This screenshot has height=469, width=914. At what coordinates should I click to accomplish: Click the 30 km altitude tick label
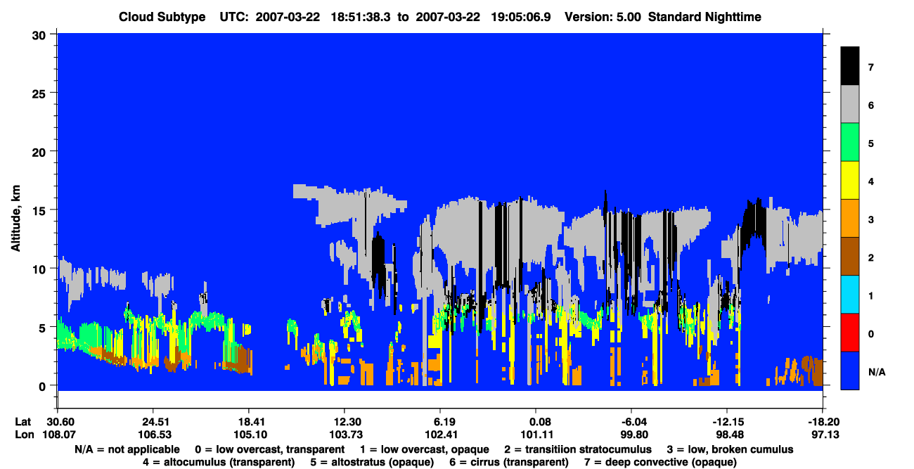(41, 34)
